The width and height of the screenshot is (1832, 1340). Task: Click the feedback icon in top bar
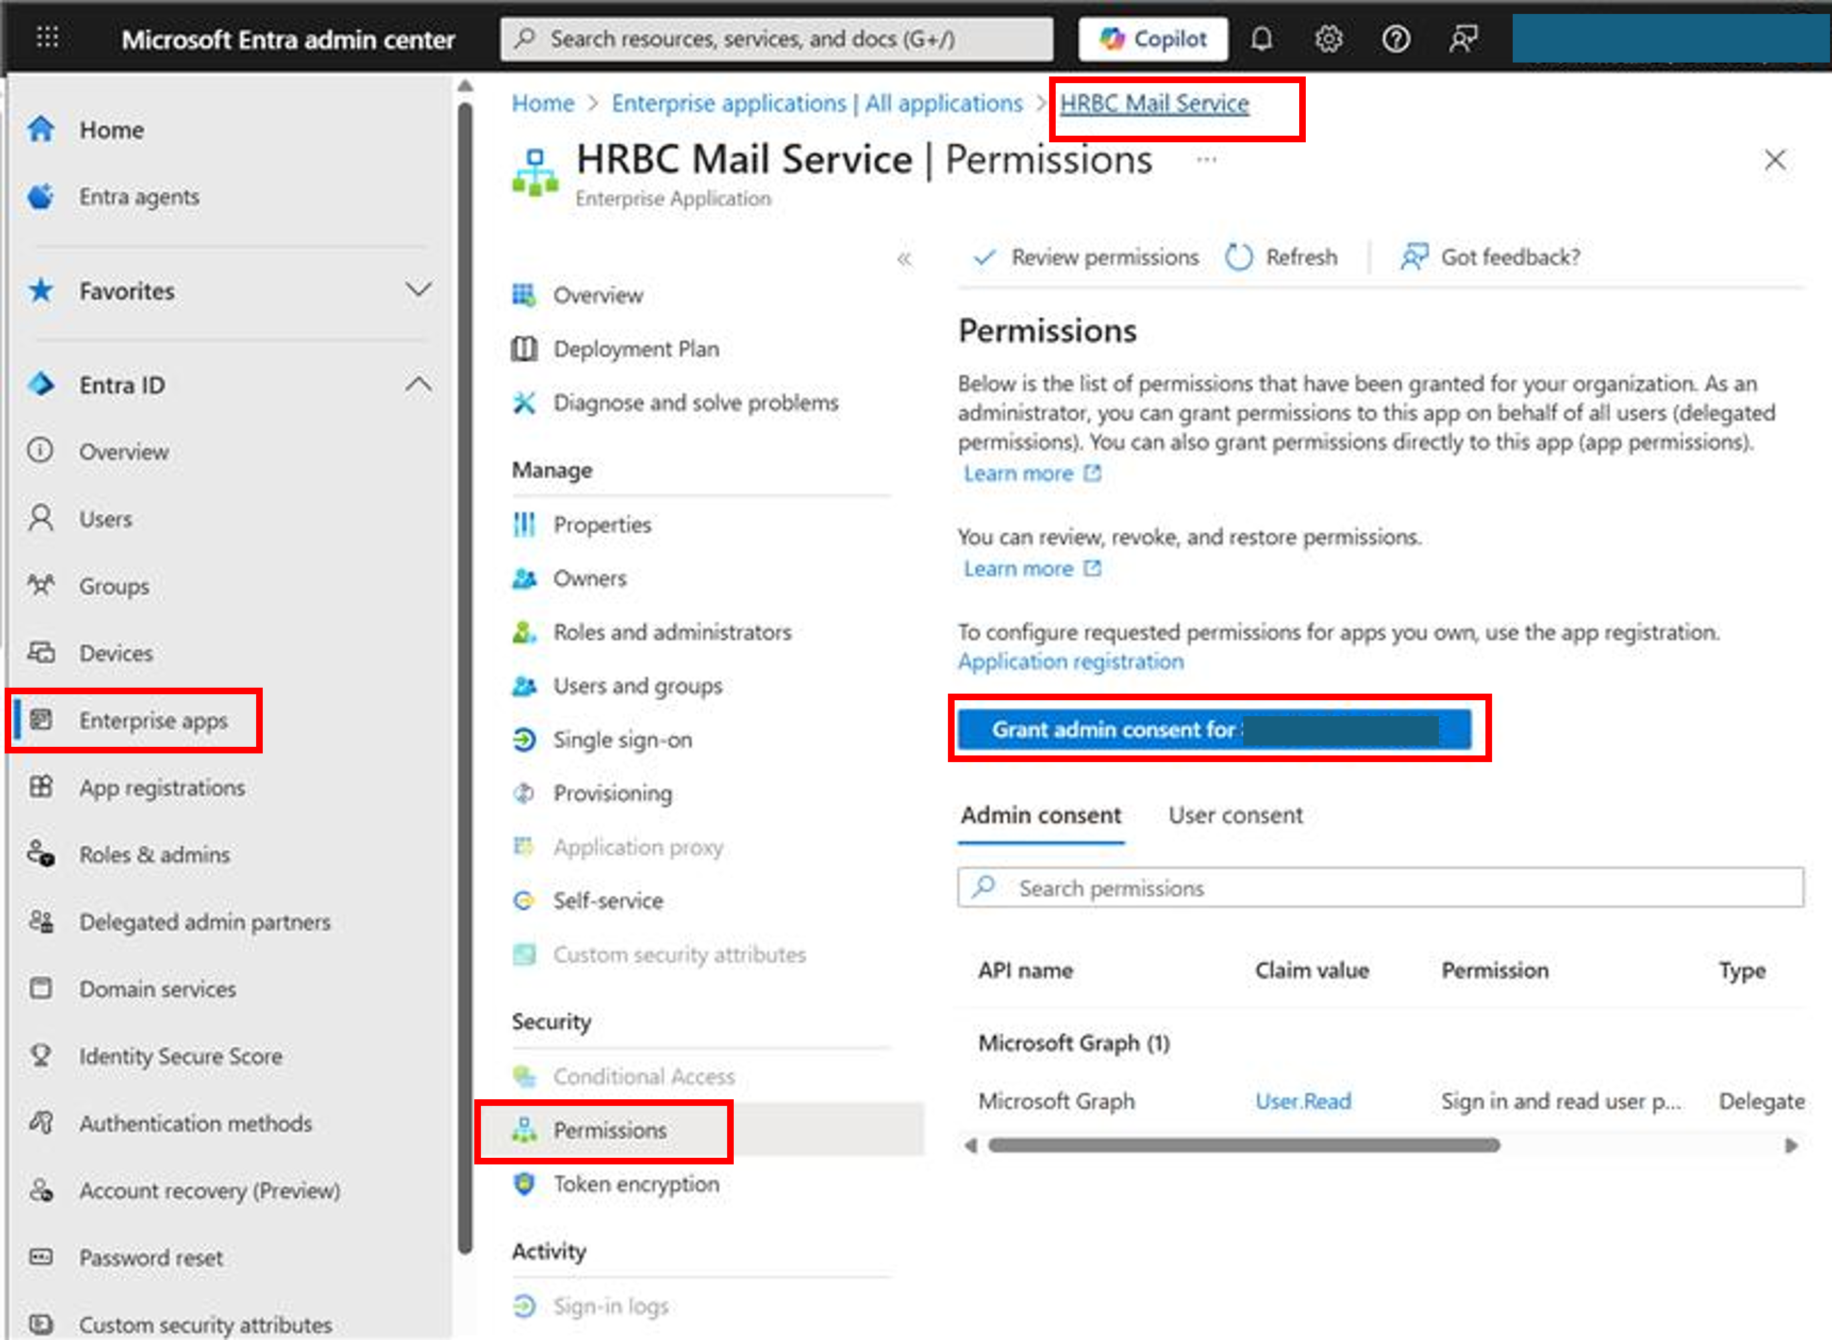(x=1463, y=38)
